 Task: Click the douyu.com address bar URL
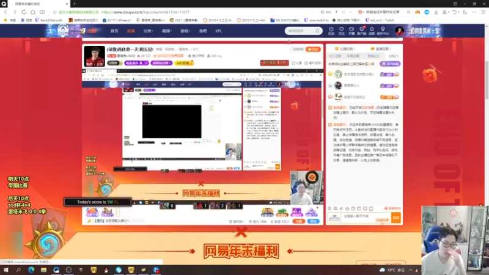[x=145, y=12]
